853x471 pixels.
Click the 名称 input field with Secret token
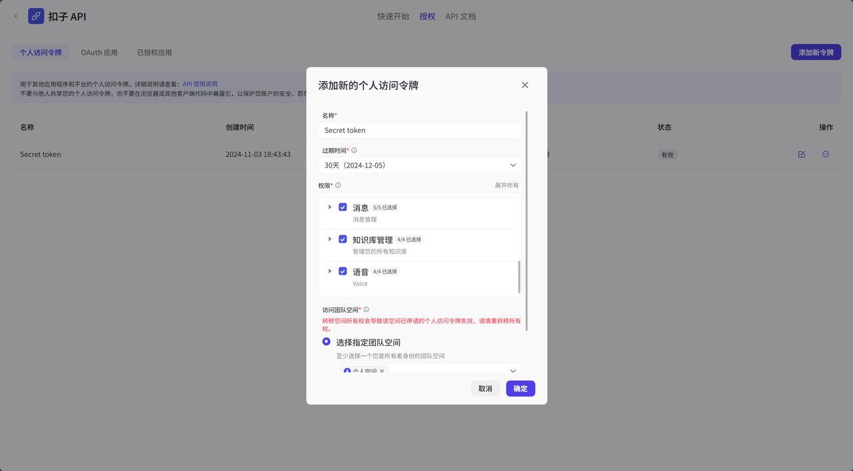(420, 130)
